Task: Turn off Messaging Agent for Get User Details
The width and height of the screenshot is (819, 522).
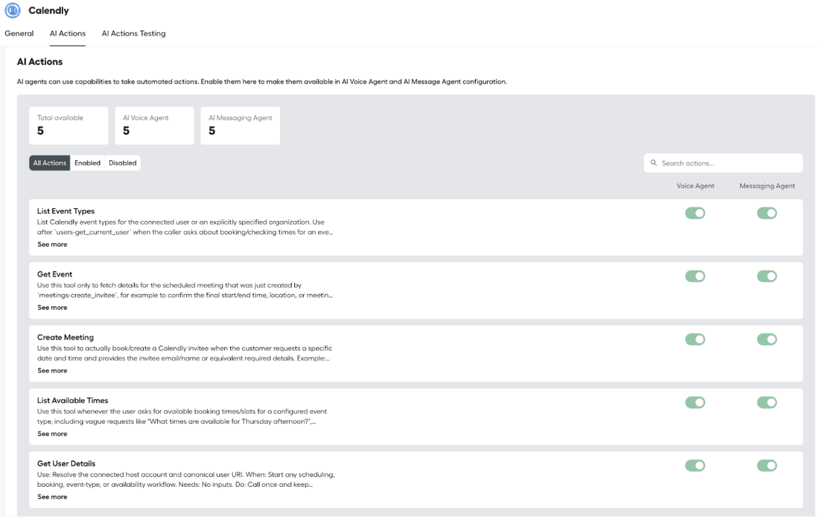Action: pos(767,466)
